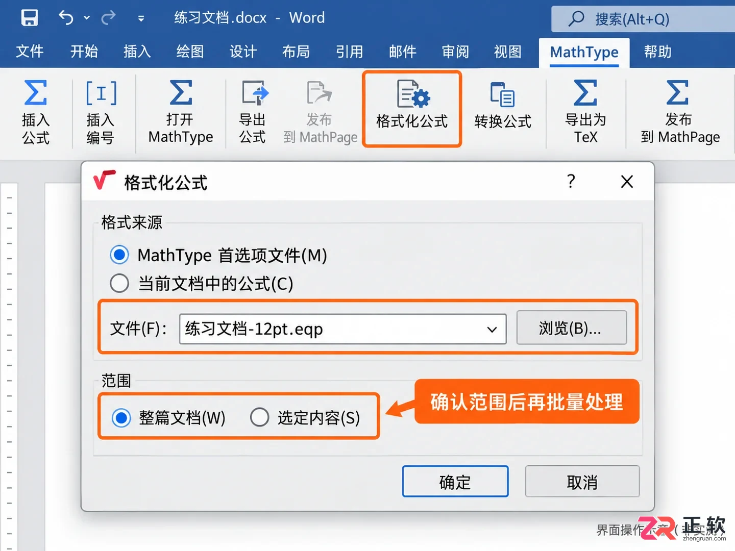Open the undo history dropdown arrow

(87, 18)
